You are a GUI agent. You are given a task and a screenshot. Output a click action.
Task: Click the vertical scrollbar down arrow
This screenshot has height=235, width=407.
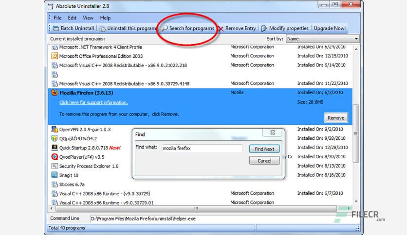(356, 201)
